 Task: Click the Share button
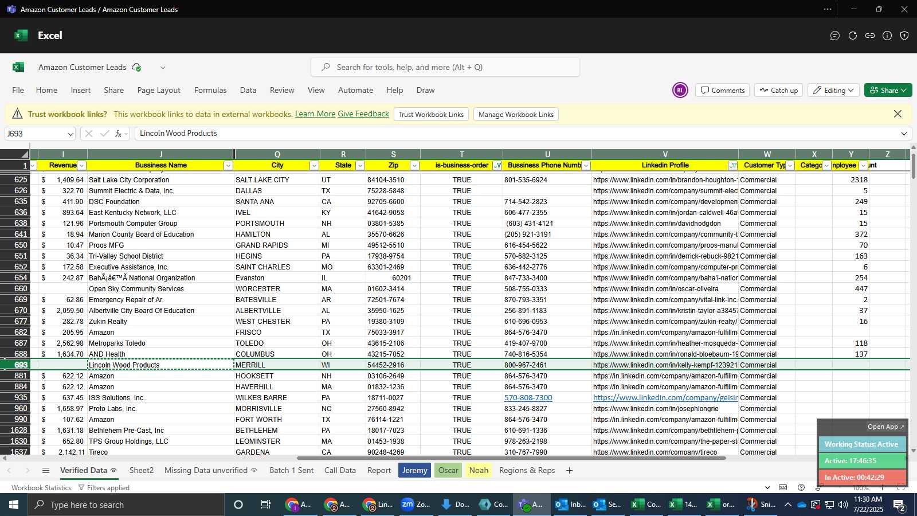tap(888, 90)
